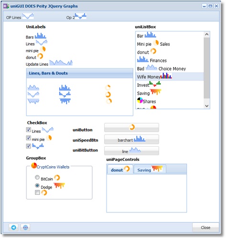226x239 pixels.
Task: Select the donut tab
Action: pos(120,169)
